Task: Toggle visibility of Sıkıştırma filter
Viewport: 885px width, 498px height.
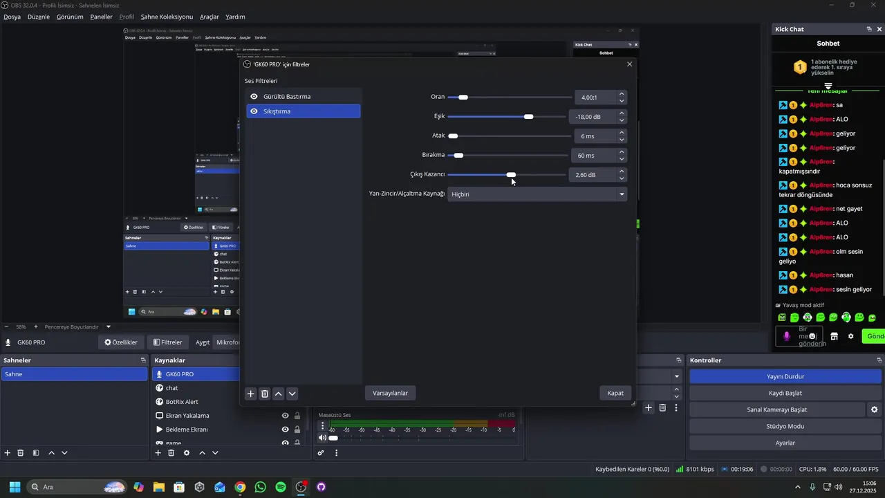Action: tap(254, 111)
